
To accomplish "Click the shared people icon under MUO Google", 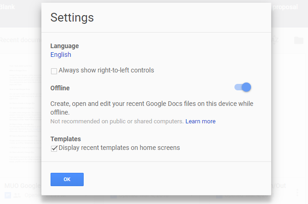I will pyautogui.click(x=17, y=195).
